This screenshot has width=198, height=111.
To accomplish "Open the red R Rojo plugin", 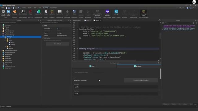I will point(31,12).
